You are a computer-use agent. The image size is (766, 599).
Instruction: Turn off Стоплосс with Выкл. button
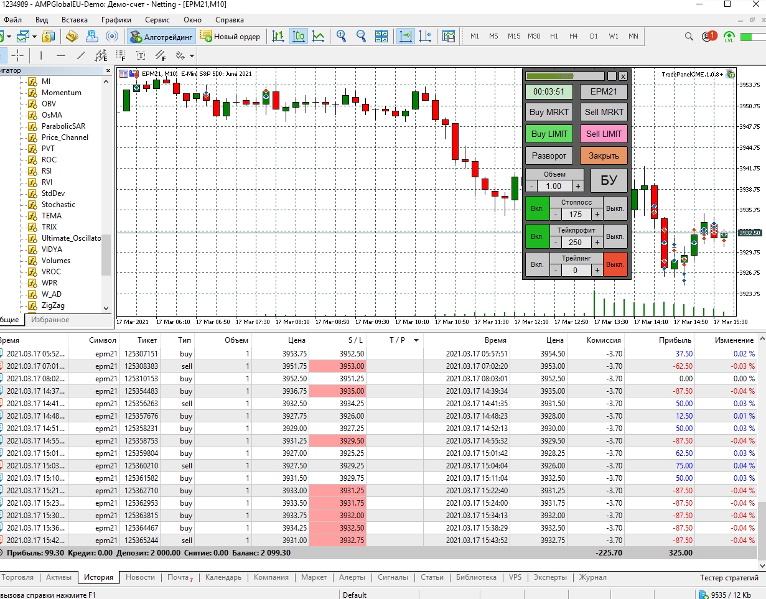(x=615, y=209)
